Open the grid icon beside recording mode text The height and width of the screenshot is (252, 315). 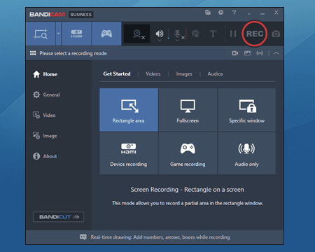[x=33, y=53]
